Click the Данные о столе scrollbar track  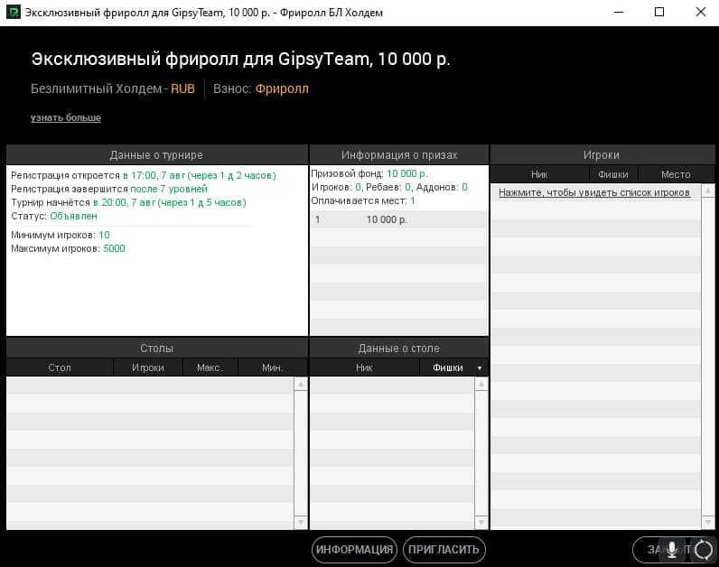tap(481, 453)
